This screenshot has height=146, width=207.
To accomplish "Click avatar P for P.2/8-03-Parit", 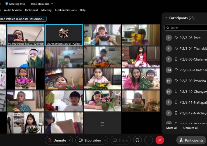I will [x=169, y=38].
